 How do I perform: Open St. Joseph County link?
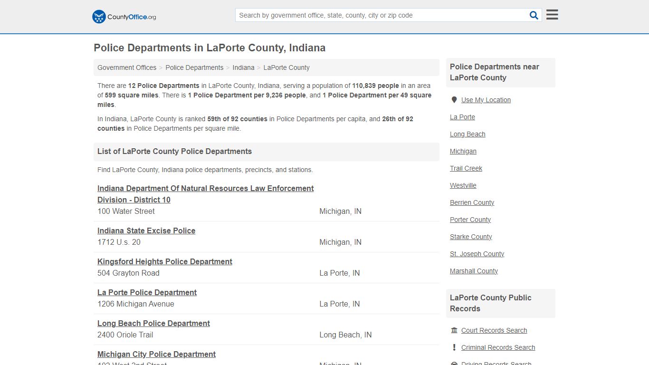477,254
